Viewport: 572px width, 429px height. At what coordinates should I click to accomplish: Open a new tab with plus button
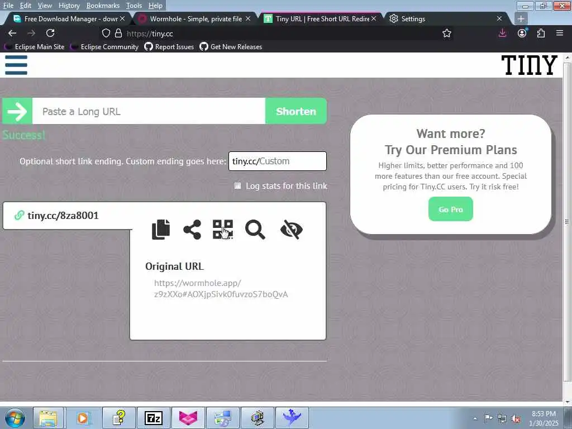click(x=521, y=18)
